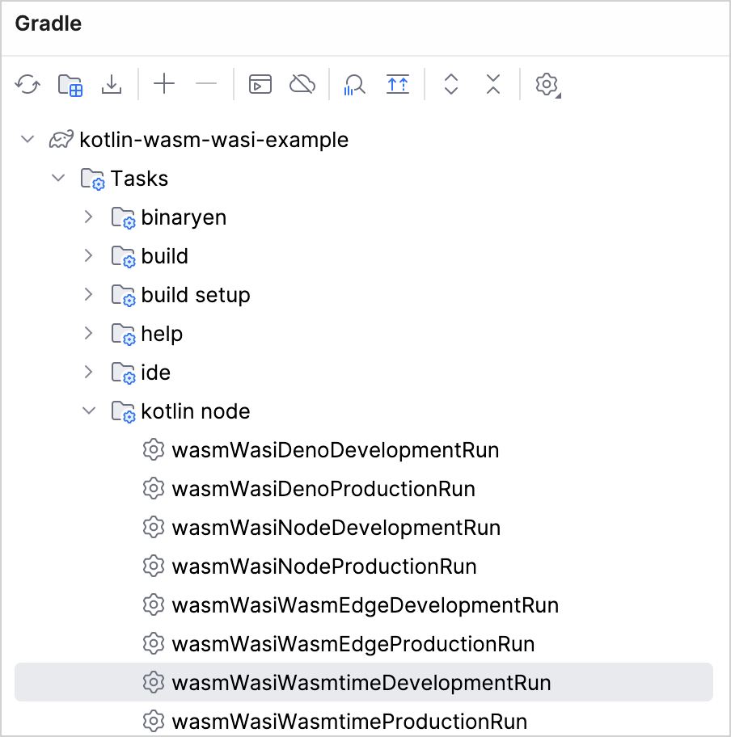Toggle Offline Mode cloud icon
Image resolution: width=731 pixels, height=737 pixels.
coord(302,85)
